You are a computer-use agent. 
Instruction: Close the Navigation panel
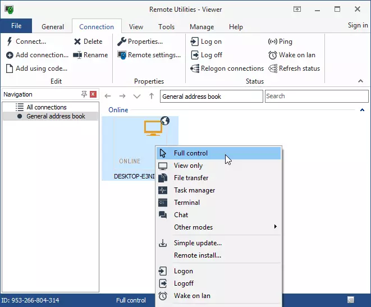tap(93, 94)
